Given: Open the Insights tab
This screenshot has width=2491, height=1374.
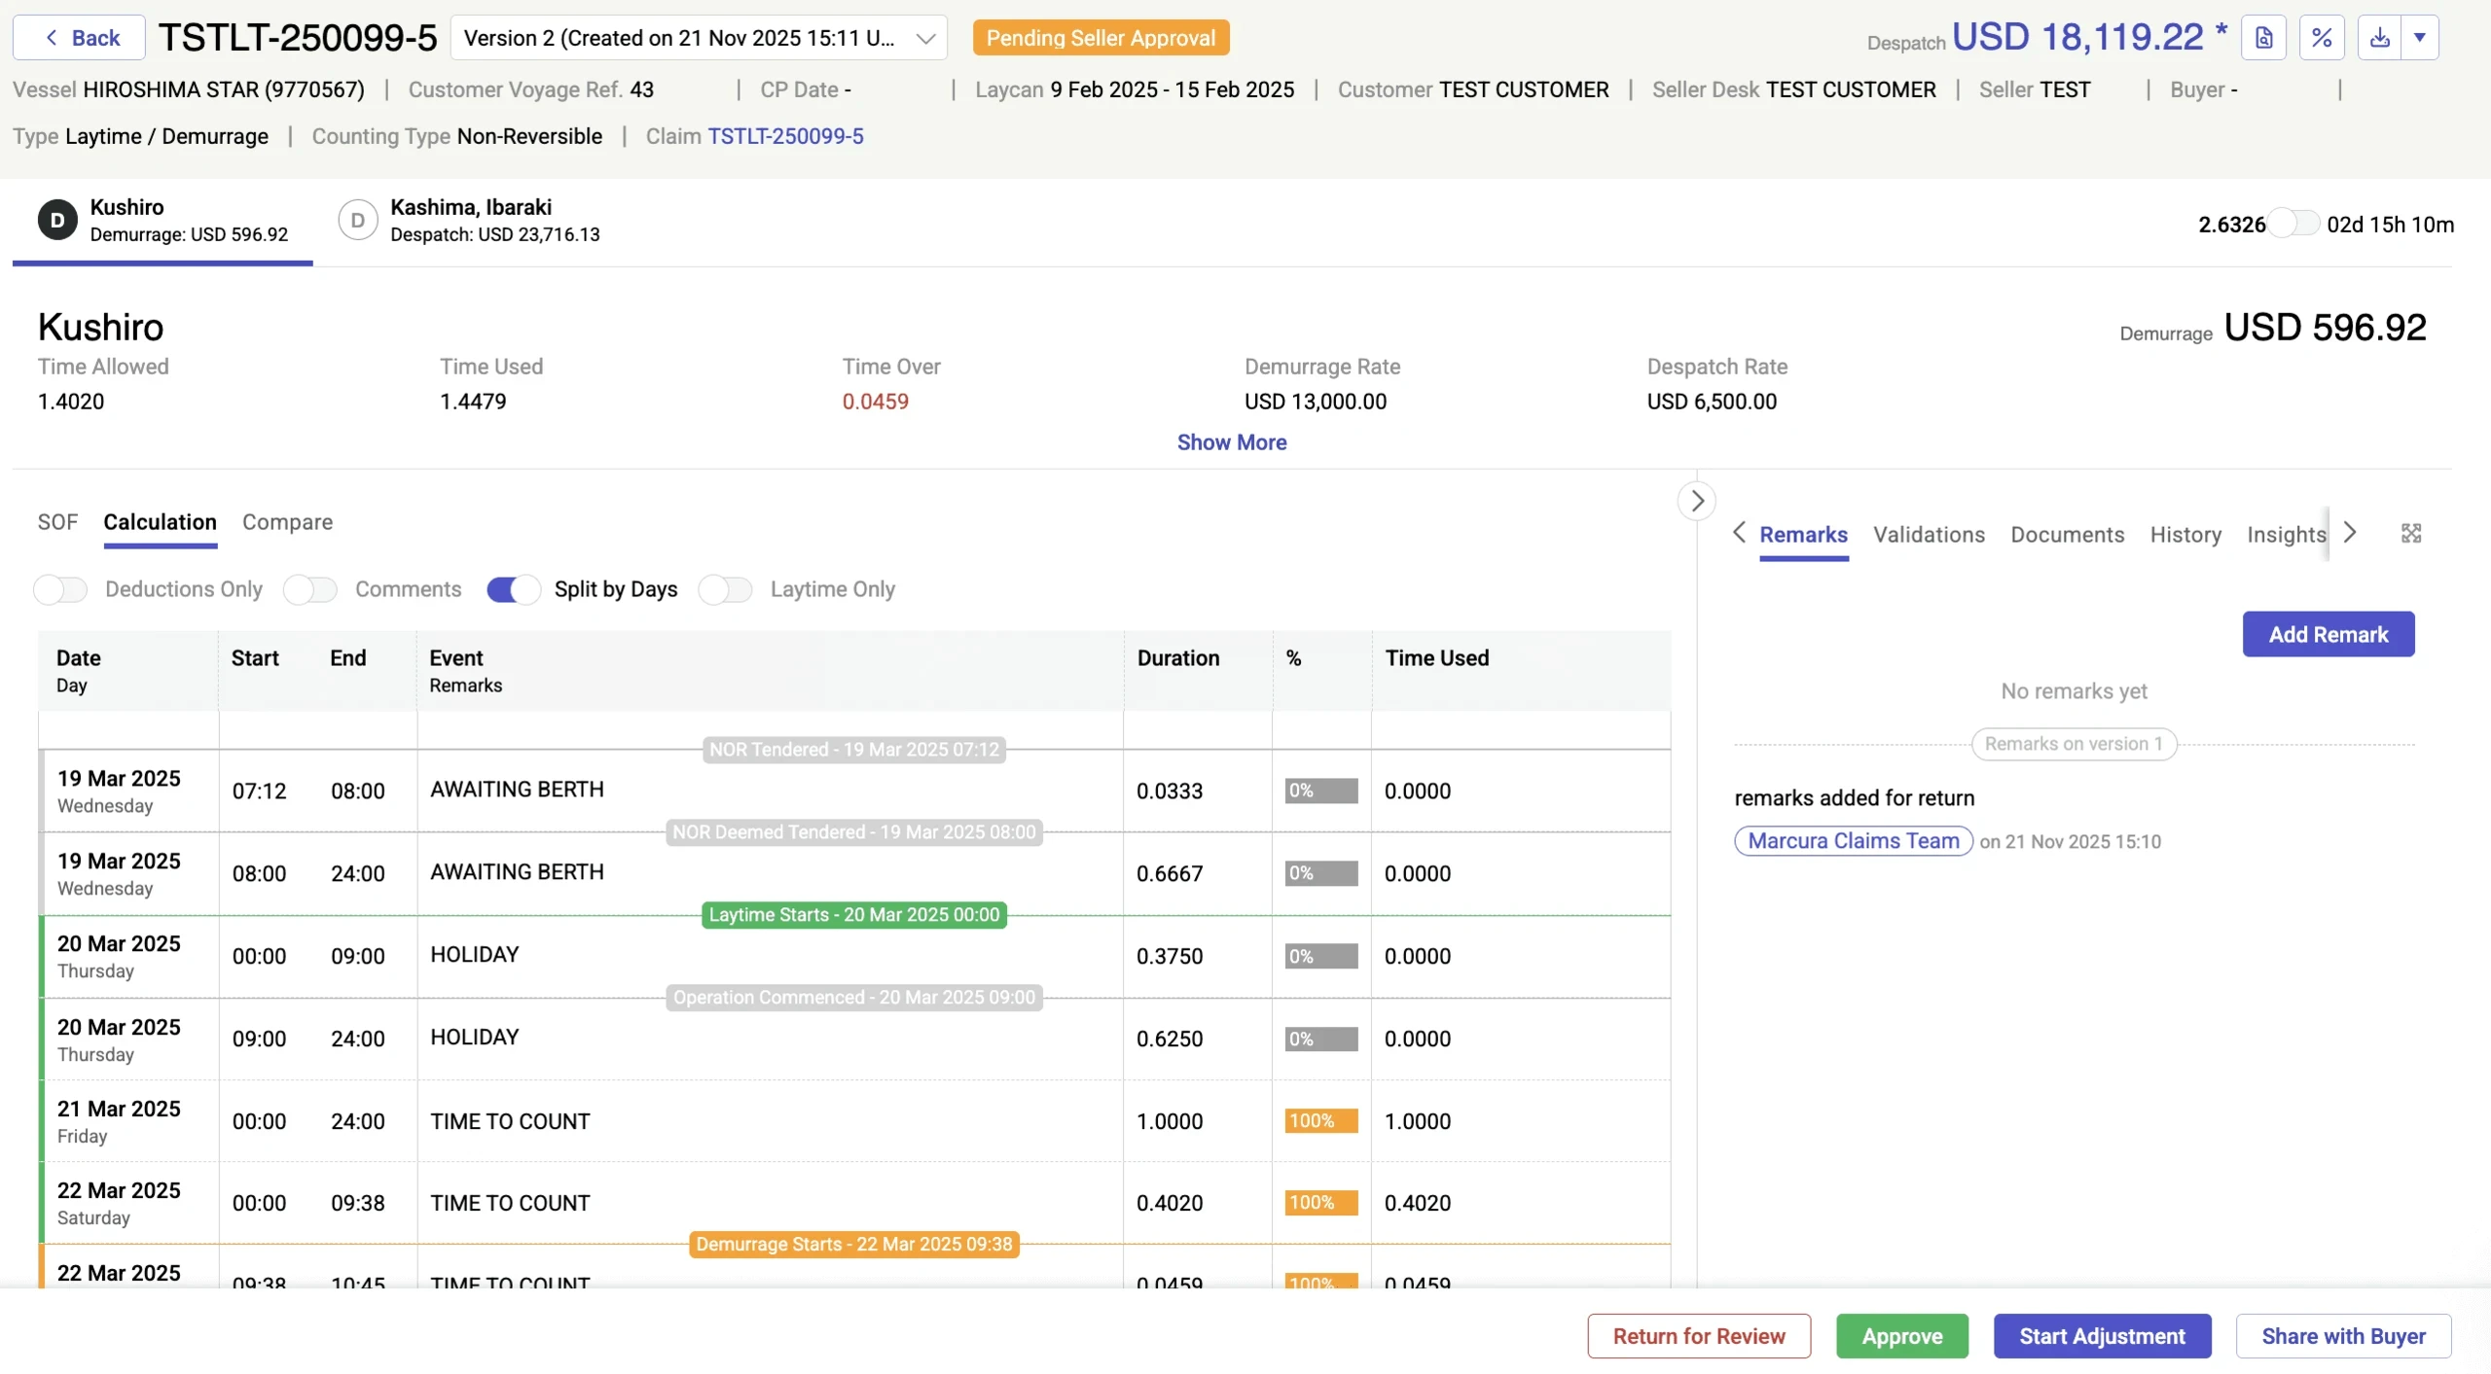Looking at the screenshot, I should 2286,535.
